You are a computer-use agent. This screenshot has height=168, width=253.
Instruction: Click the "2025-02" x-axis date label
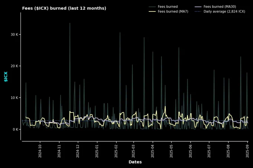[x=116, y=151]
